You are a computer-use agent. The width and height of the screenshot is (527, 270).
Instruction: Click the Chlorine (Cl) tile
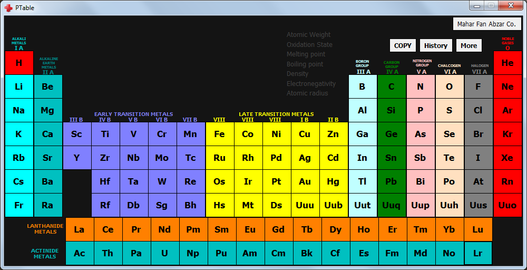click(479, 110)
